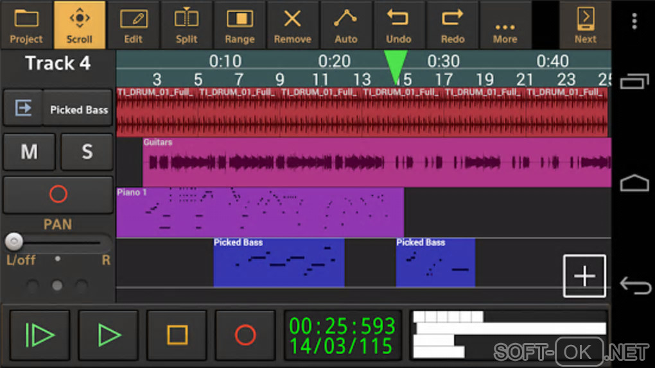
Task: Select the second Picked Bass clip
Action: click(x=435, y=262)
